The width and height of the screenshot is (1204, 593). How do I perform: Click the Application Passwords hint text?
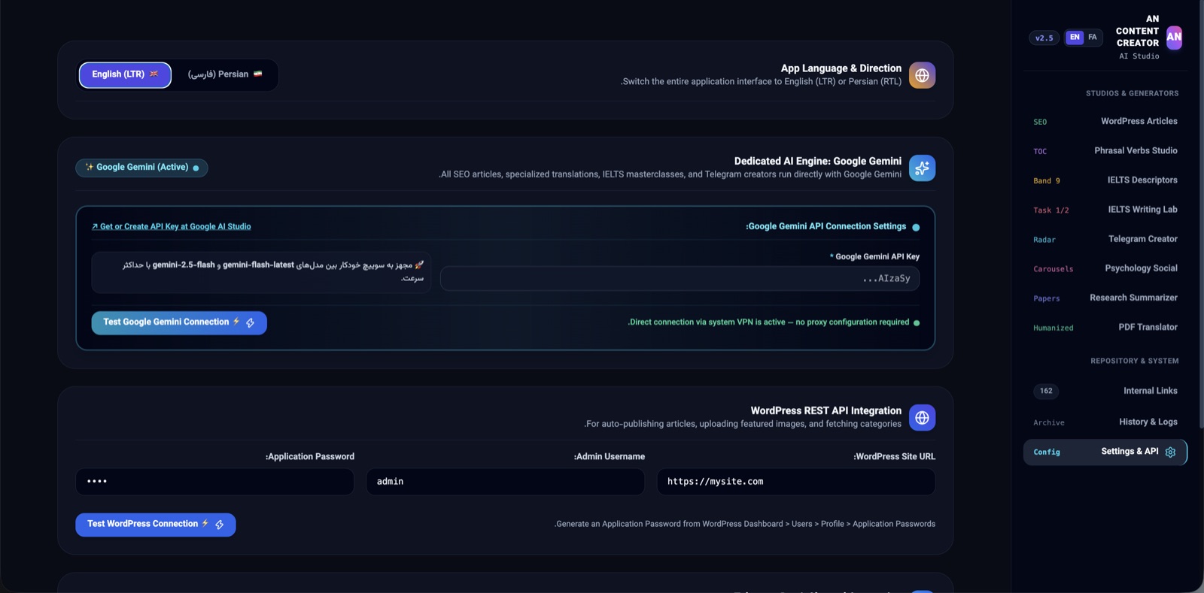click(x=745, y=524)
